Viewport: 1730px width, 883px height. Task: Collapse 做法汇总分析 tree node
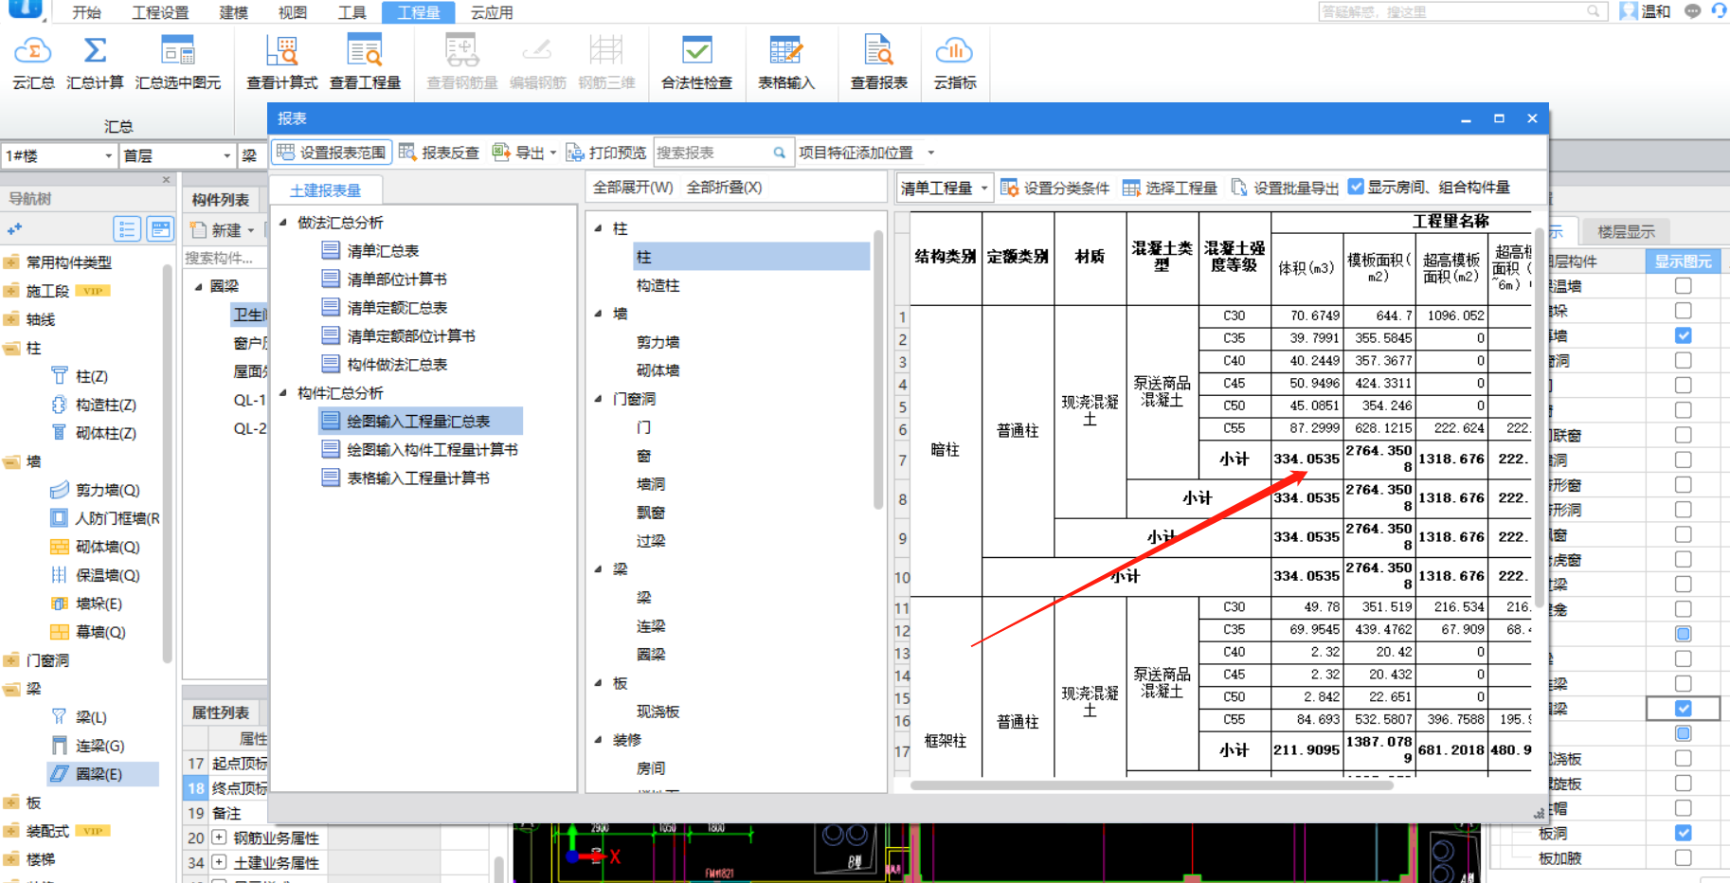(x=283, y=223)
